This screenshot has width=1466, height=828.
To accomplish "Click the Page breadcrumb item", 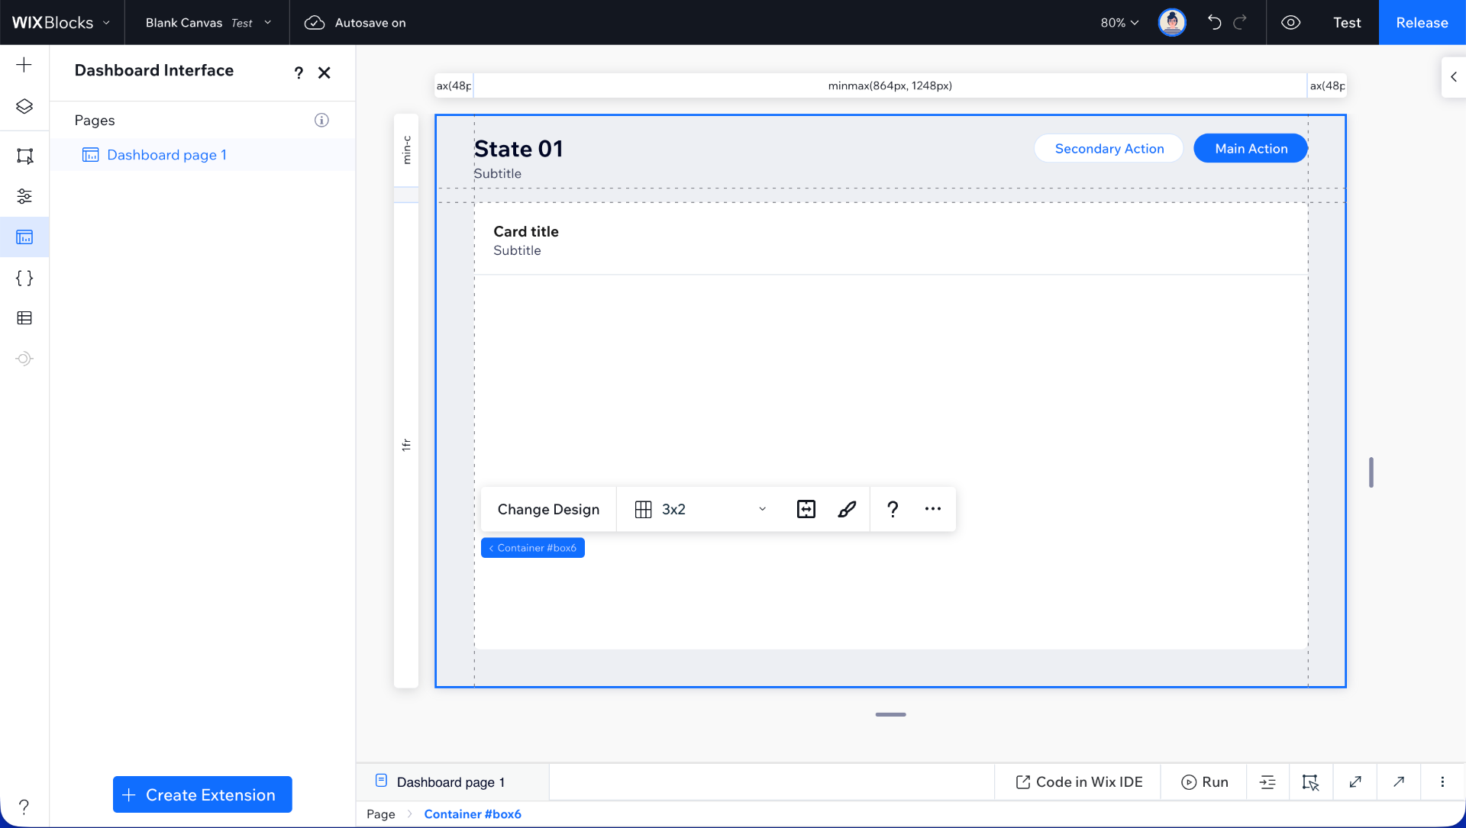I will (381, 814).
